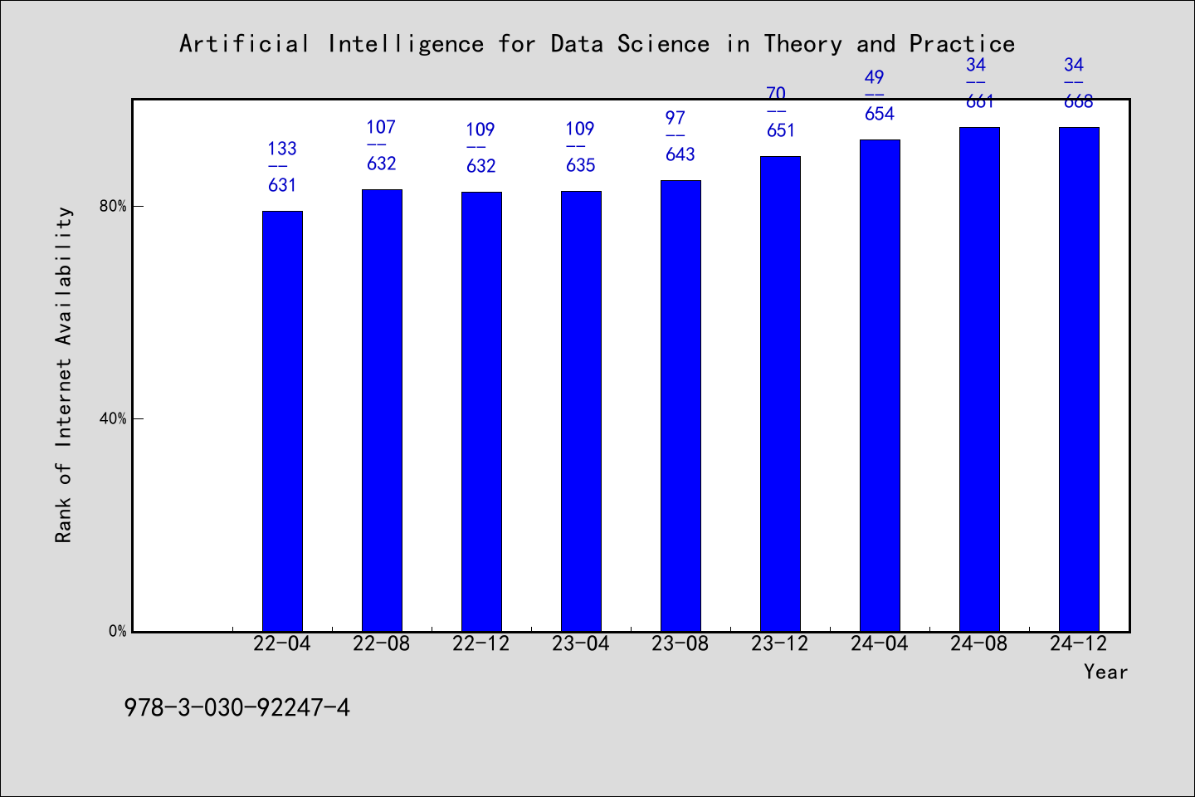Click the 109 value above the 22-12 bar
Image resolution: width=1195 pixels, height=797 pixels.
tap(480, 130)
